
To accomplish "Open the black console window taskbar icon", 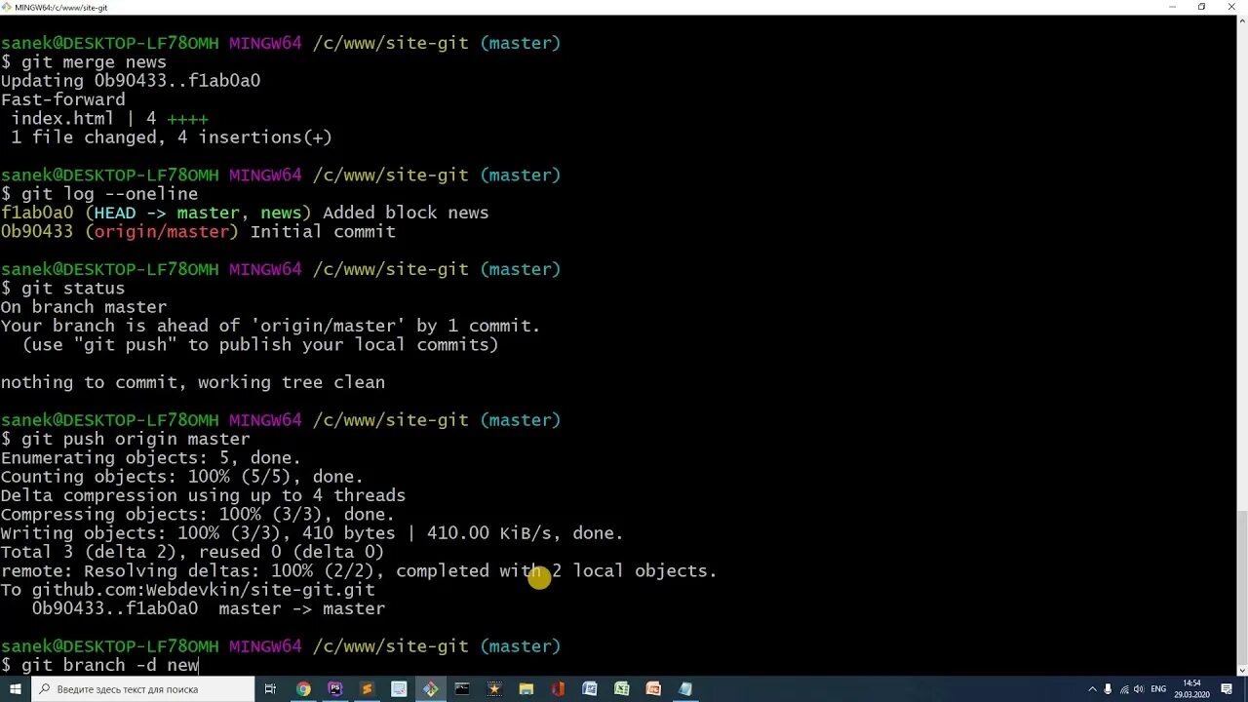I will [462, 689].
